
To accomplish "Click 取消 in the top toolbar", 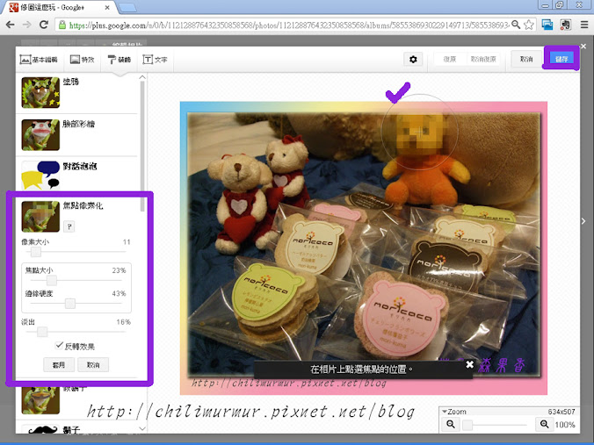I will 526,60.
